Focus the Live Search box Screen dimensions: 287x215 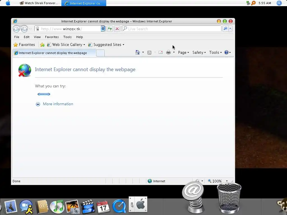click(x=172, y=29)
